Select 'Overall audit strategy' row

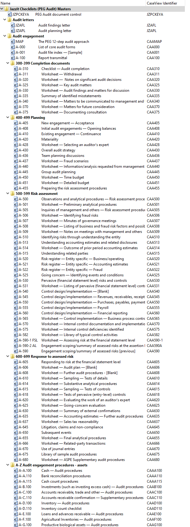pyautogui.click(x=92, y=150)
